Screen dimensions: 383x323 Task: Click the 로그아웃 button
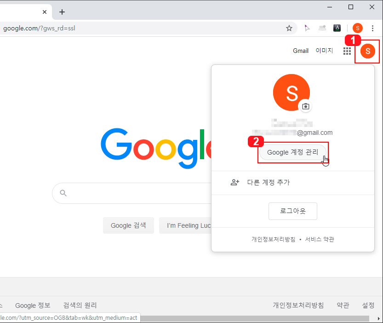tap(292, 211)
